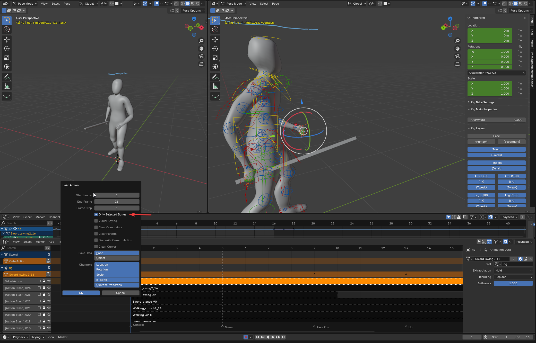Screen dimensions: 536x343
Task: Adjust the Influence slider
Action: click(513, 283)
